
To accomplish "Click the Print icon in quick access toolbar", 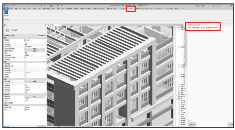I will [x=28, y=6].
